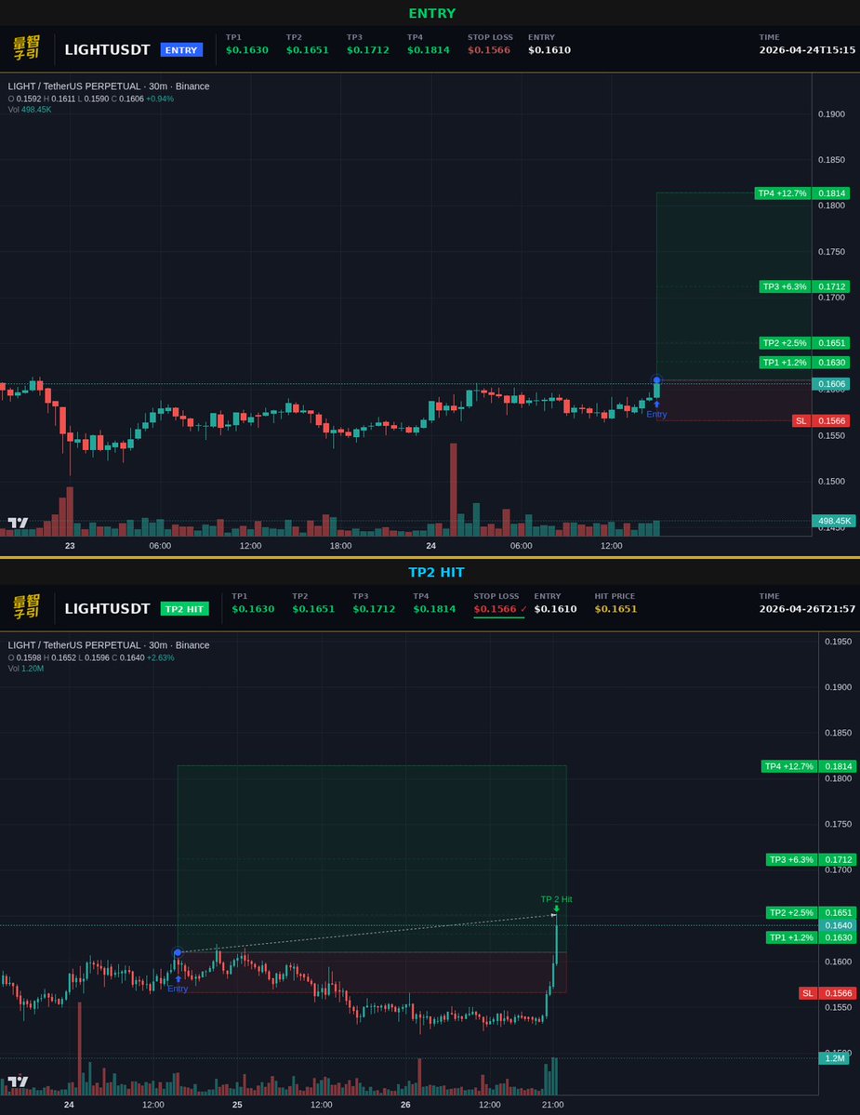This screenshot has width=860, height=1115.
Task: Click the 0.1606 current price tag
Action: (x=831, y=384)
